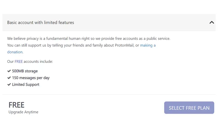218x136 pixels.
Task: Click the large FREE price heading
Action: 16,105
